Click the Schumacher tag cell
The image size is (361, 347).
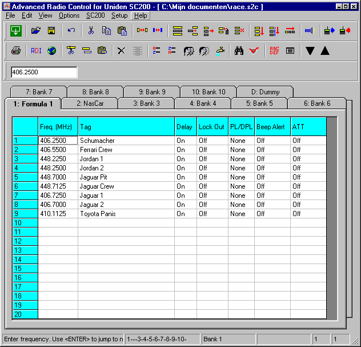coord(126,140)
